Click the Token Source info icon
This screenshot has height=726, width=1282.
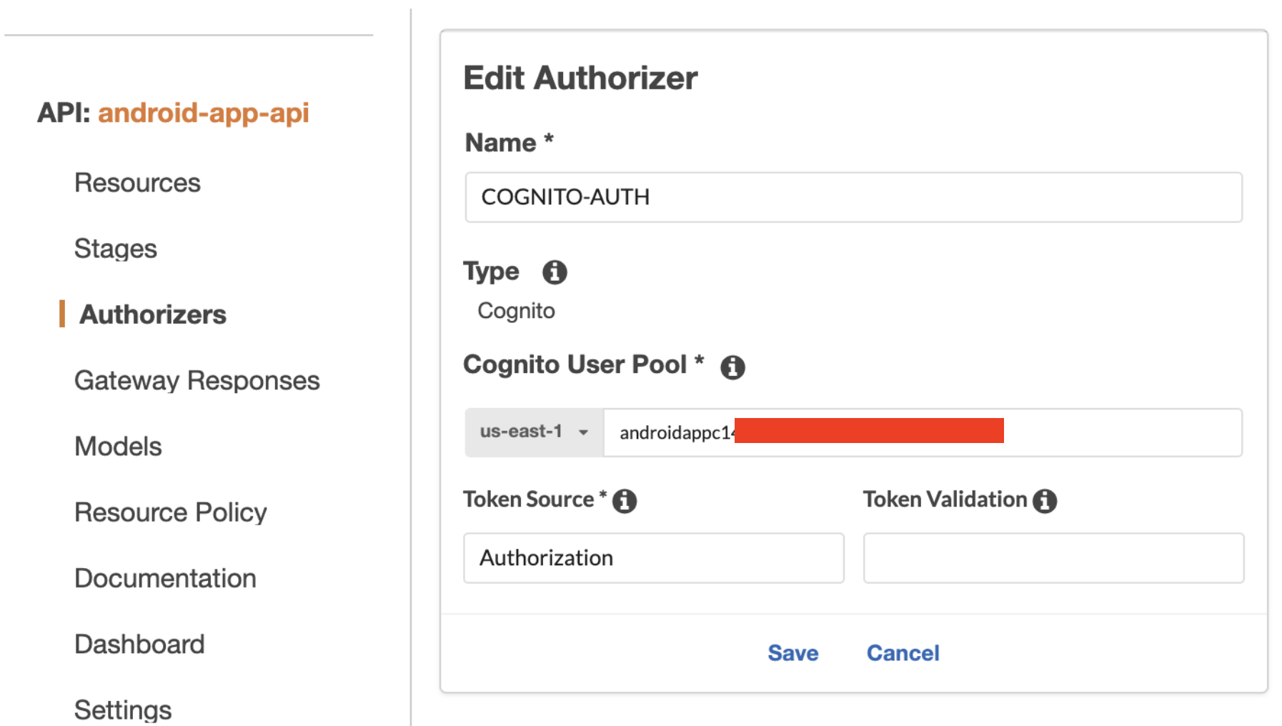pos(625,501)
